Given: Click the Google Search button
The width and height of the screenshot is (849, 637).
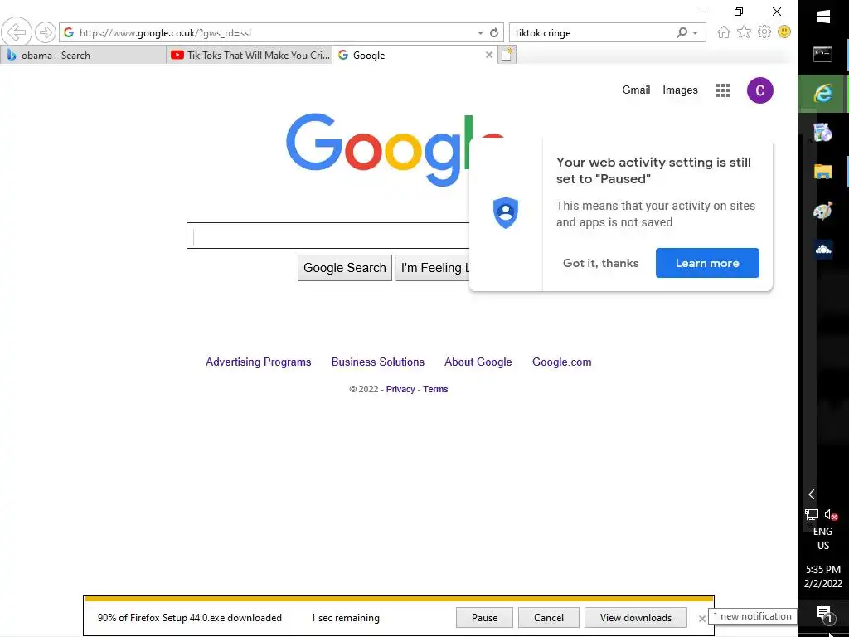Looking at the screenshot, I should pos(345,268).
